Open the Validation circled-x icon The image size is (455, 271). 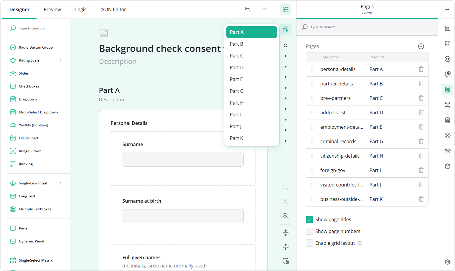[x=448, y=135]
